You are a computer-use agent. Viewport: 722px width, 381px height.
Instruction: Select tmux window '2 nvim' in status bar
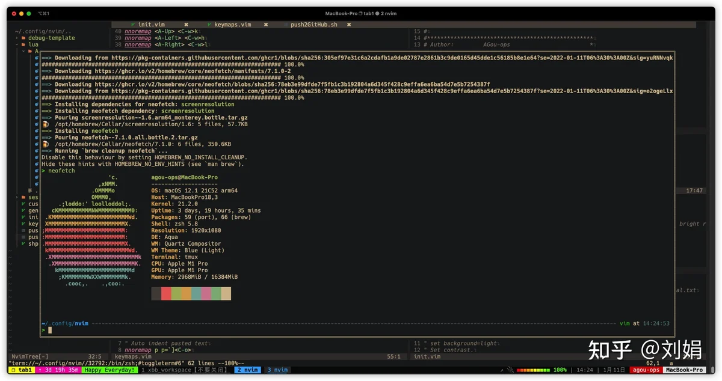tap(247, 370)
